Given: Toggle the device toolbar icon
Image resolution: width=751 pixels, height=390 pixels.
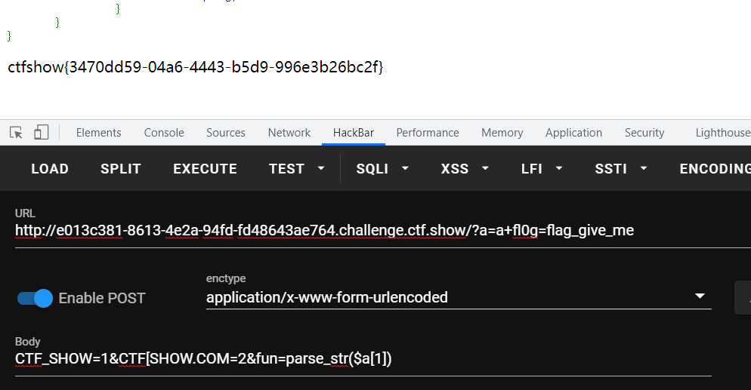Looking at the screenshot, I should (41, 133).
